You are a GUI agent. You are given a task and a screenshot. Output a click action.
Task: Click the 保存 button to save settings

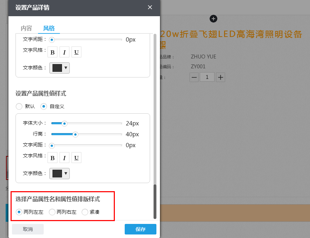coord(140,229)
